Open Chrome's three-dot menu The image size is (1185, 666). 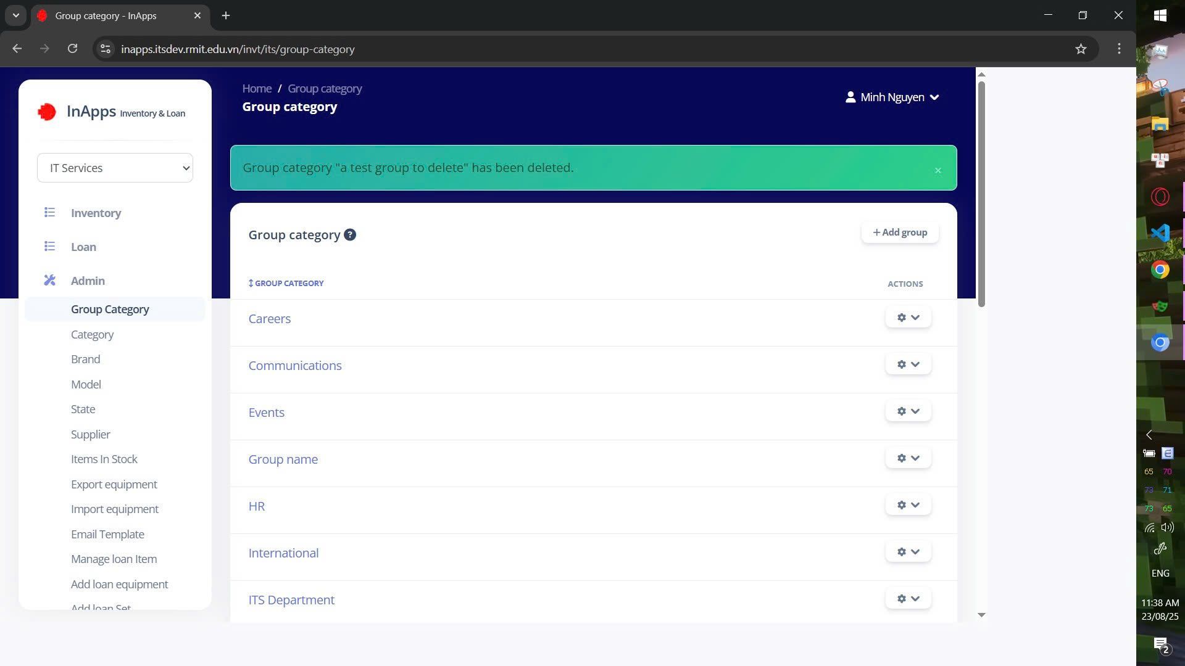(1119, 49)
